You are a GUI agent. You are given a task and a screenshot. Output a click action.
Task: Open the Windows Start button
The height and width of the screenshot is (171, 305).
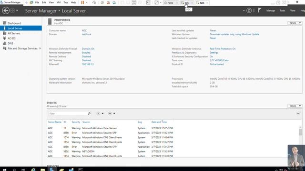pyautogui.click(x=4, y=170)
